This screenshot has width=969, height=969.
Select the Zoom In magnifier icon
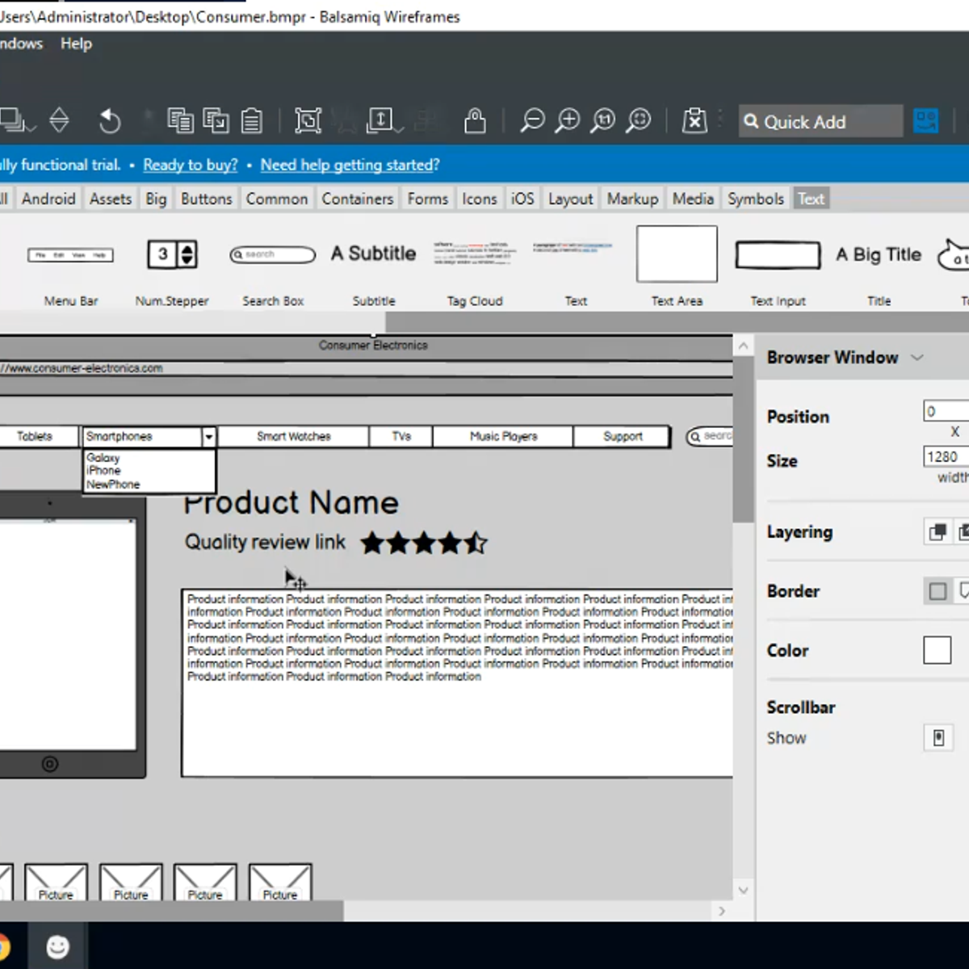568,120
